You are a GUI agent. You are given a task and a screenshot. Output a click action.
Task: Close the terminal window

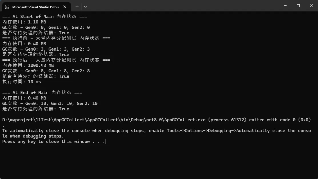click(311, 6)
